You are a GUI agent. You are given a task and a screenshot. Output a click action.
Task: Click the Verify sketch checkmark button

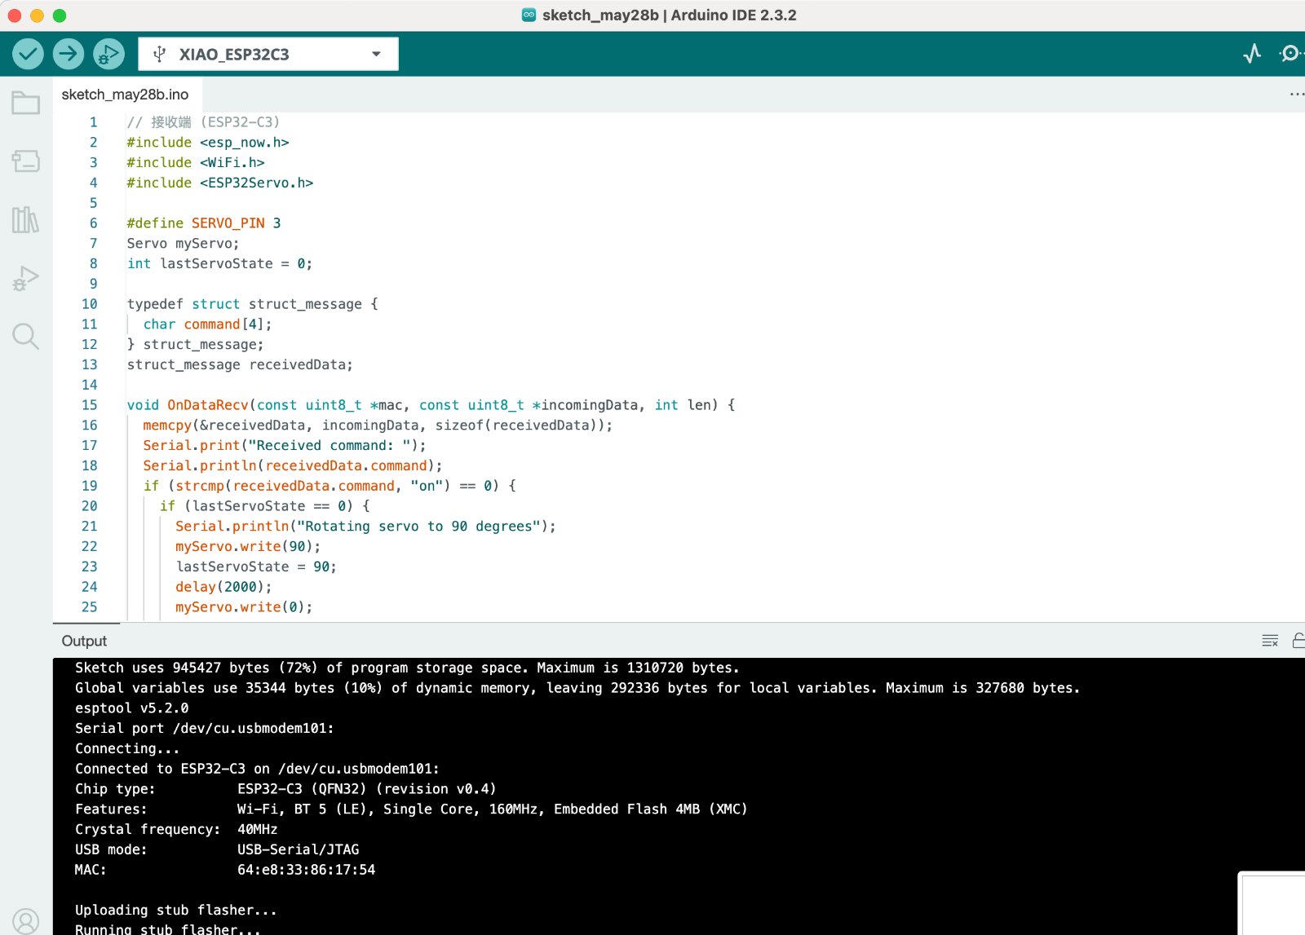[28, 54]
